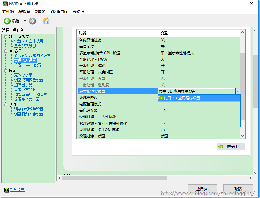Screen dimensions: 260x198
Task: Open the 3D 设置(3) menu
Action: pos(60,12)
